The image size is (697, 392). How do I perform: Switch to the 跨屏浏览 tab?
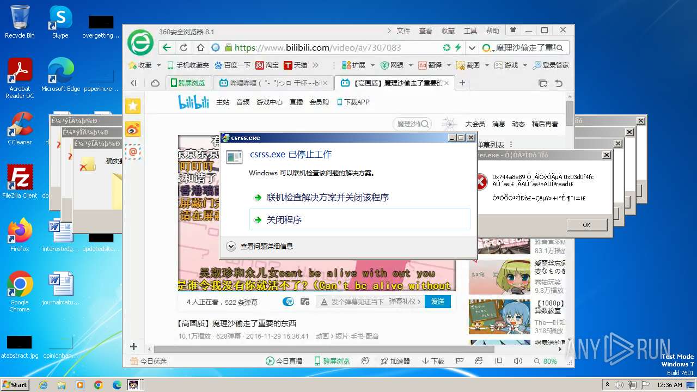click(188, 83)
